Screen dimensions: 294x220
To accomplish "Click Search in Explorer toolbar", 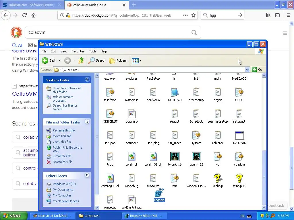I will [97, 60].
